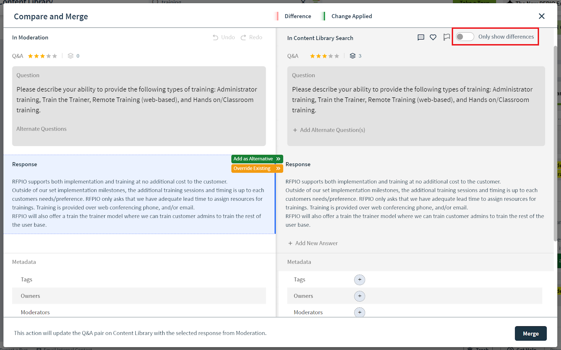Click the star rating in Moderation pane
This screenshot has height=350, width=561.
tap(42, 56)
